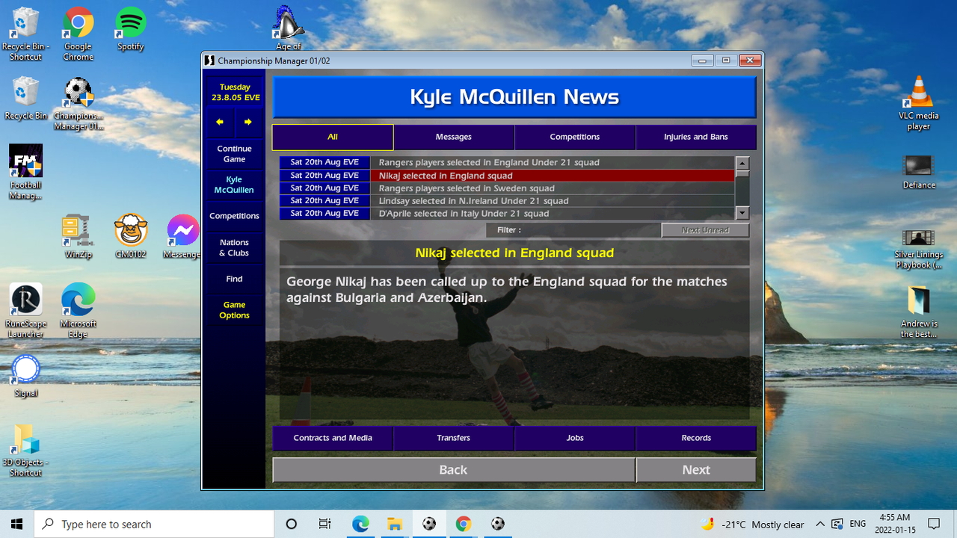Open VLC media player desktop icon
The height and width of the screenshot is (538, 957).
919,103
